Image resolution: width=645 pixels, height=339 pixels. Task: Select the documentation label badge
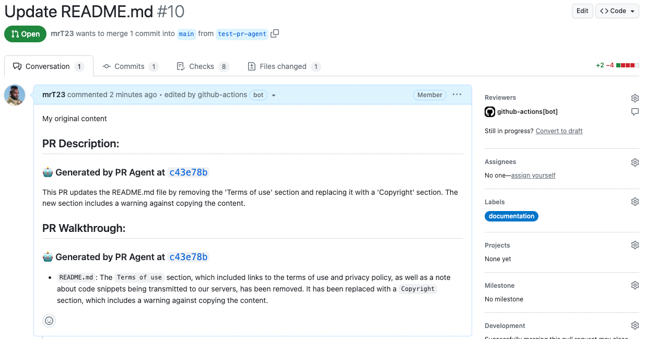click(511, 216)
